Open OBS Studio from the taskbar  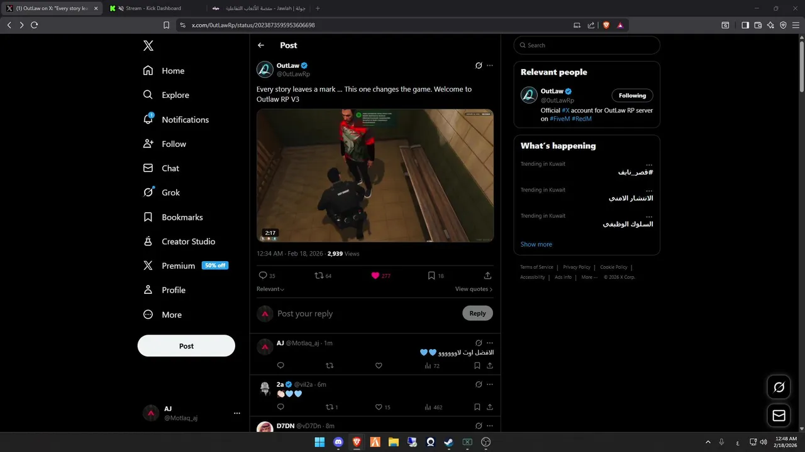486,442
